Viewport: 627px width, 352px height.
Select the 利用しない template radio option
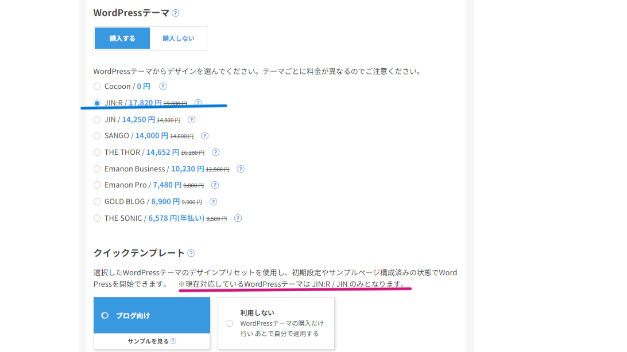click(229, 323)
